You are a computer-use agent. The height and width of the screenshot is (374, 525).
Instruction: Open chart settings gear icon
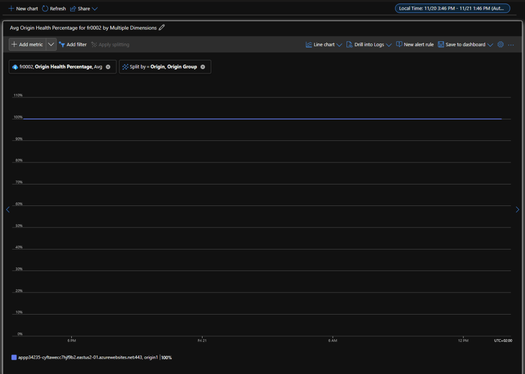tap(501, 45)
